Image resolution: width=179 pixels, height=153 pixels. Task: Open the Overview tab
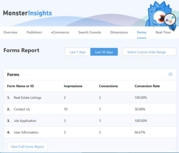coord(11,32)
